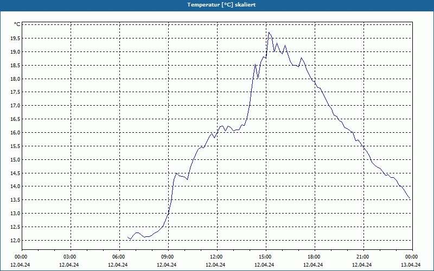The height and width of the screenshot is (271, 434).
Task: Select the 03:00 time axis label
Action: click(69, 256)
